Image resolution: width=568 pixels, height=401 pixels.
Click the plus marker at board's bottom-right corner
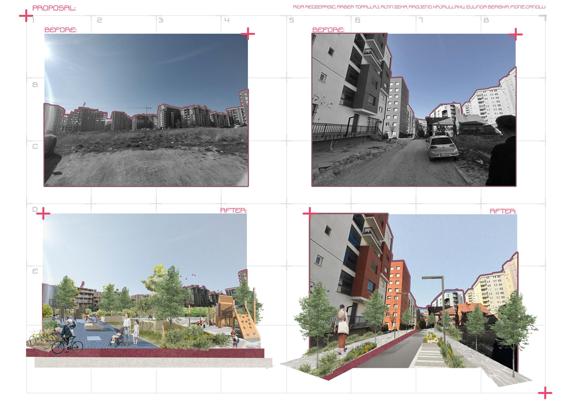[545, 393]
